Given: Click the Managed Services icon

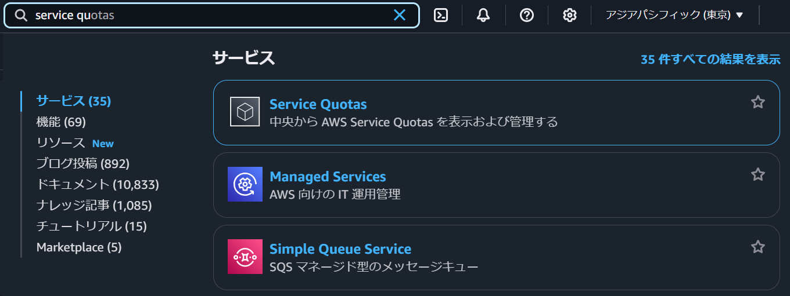Looking at the screenshot, I should (245, 184).
